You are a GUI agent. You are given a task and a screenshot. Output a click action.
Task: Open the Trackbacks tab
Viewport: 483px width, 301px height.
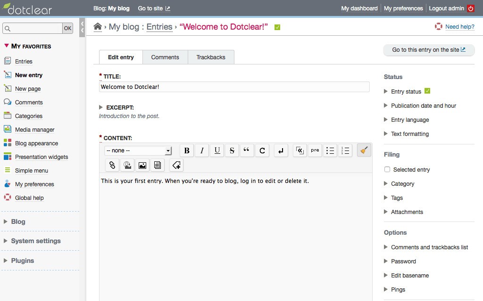pyautogui.click(x=211, y=57)
